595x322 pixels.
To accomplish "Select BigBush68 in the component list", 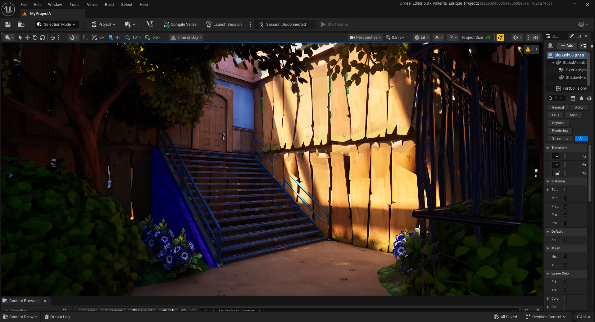I will (x=567, y=55).
